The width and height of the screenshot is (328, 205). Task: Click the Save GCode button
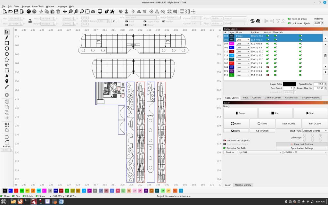pos(287,123)
